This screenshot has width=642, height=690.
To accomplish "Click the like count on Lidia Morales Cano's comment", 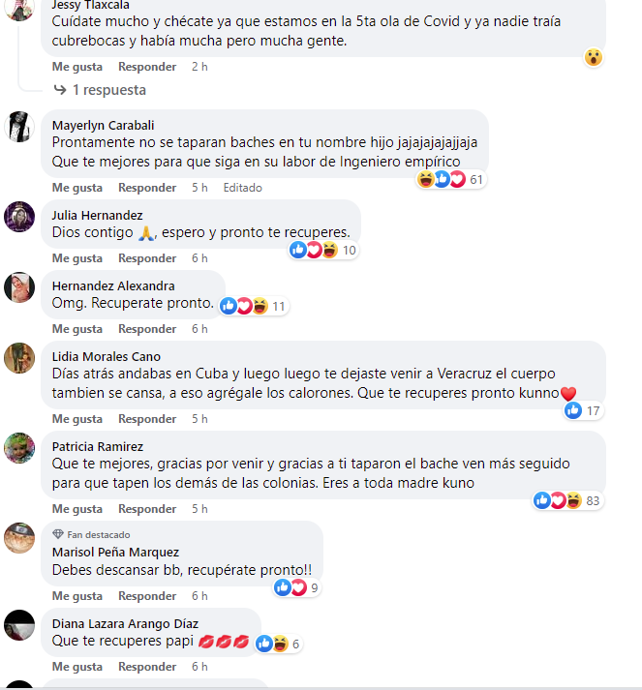I will coord(583,410).
